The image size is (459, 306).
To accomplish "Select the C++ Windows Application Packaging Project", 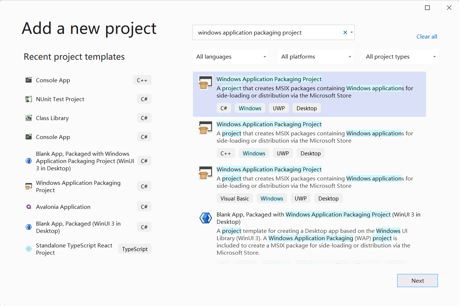I will [x=269, y=124].
